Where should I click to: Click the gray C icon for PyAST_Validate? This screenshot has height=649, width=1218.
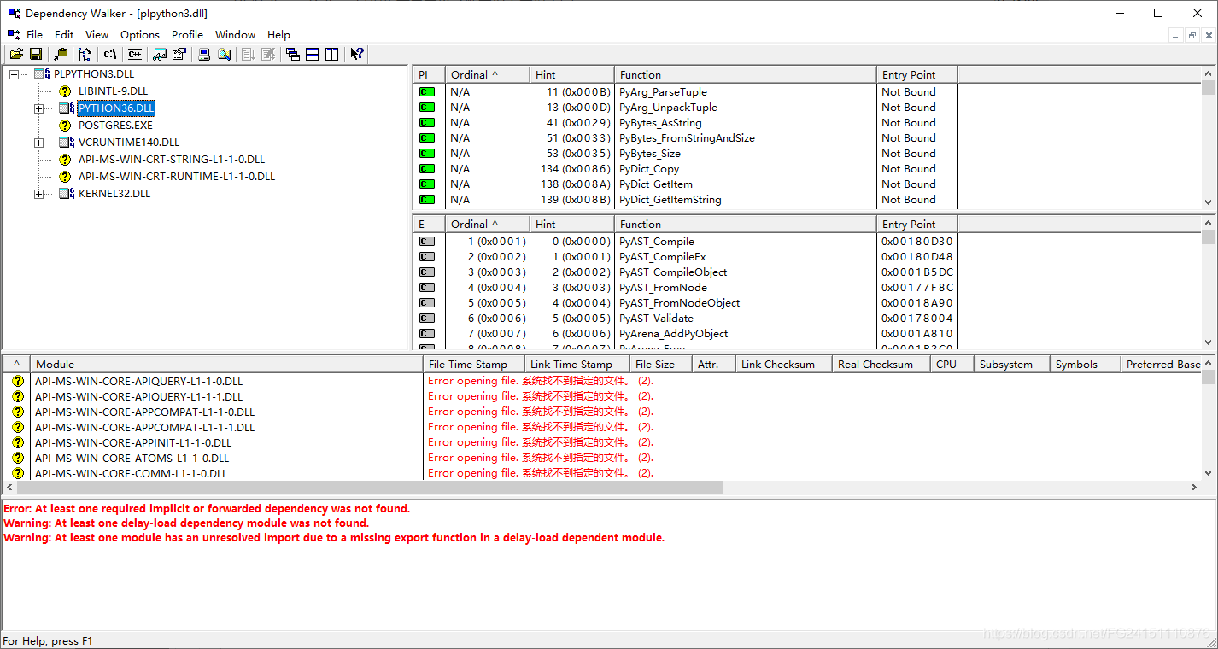tap(427, 319)
